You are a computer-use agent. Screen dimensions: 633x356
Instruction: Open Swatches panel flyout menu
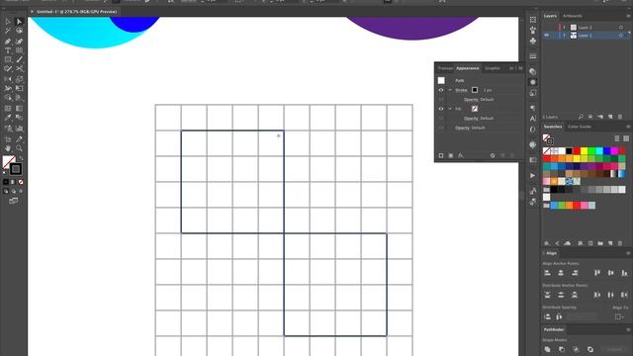pyautogui.click(x=628, y=127)
